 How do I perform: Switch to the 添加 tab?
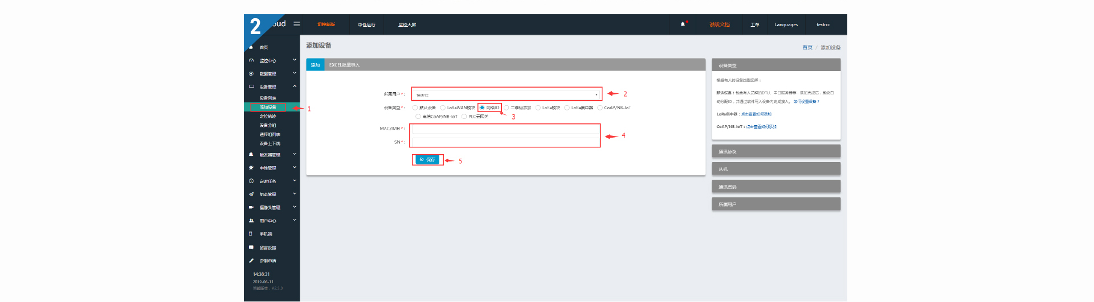[x=315, y=65]
